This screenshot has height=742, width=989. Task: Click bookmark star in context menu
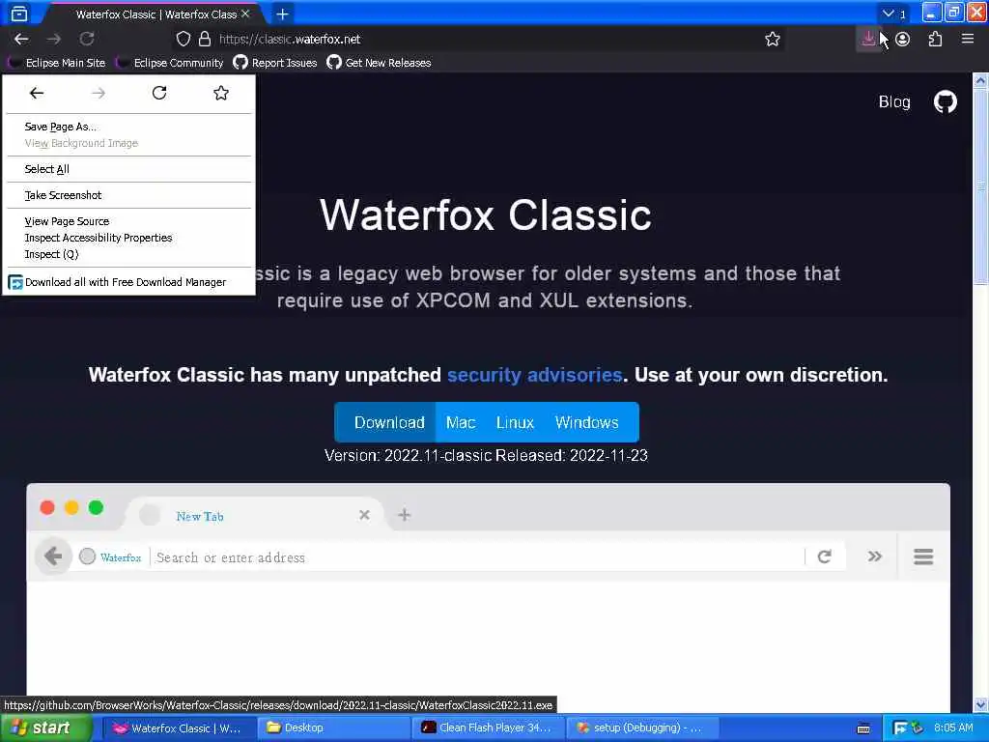coord(221,94)
